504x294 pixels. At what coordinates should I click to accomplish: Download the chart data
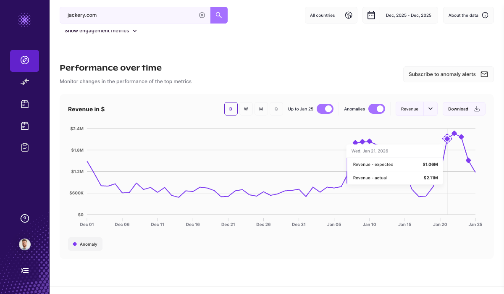pos(464,108)
